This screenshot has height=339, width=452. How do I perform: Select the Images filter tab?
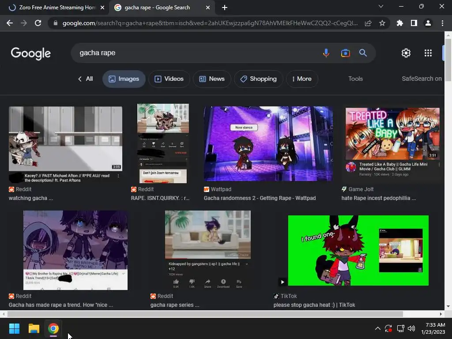pyautogui.click(x=124, y=79)
